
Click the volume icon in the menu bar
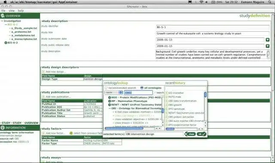click(207, 2)
